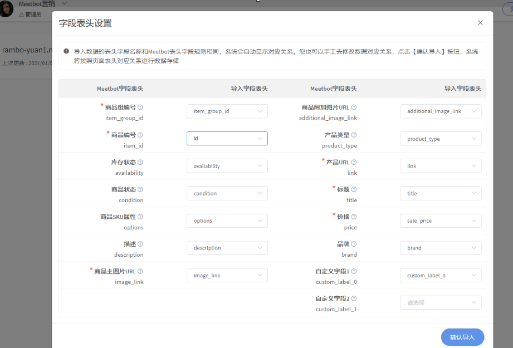
Task: Click help icon next to 自定义字段2
Action: pyautogui.click(x=354, y=298)
